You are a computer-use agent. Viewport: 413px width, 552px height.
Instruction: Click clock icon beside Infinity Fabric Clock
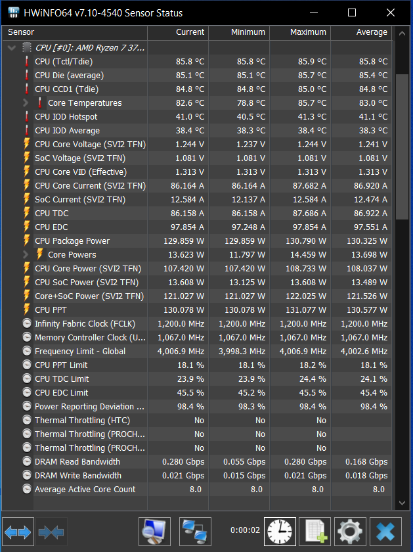point(27,323)
